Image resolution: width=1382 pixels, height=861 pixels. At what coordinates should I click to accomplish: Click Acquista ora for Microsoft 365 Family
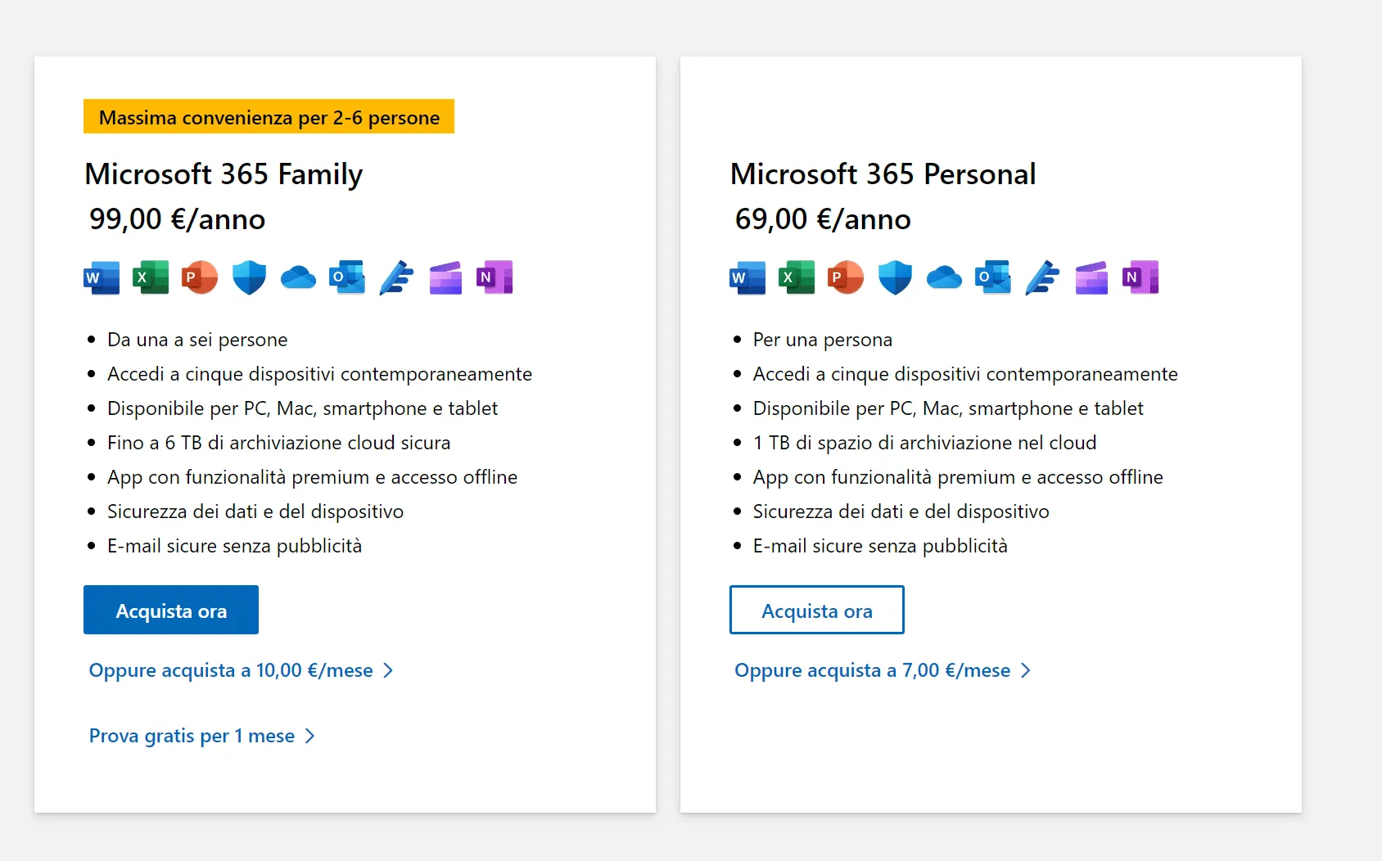(170, 610)
